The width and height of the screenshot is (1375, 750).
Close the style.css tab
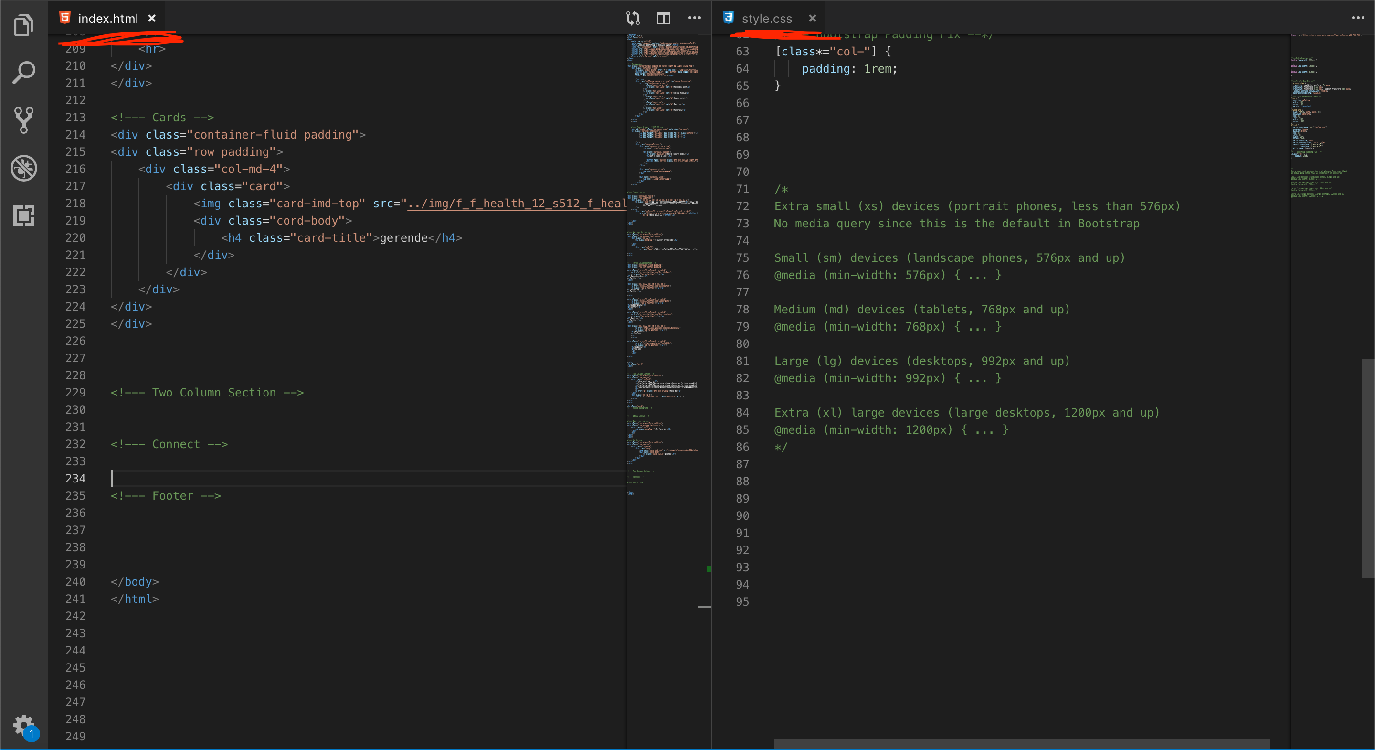pyautogui.click(x=813, y=18)
